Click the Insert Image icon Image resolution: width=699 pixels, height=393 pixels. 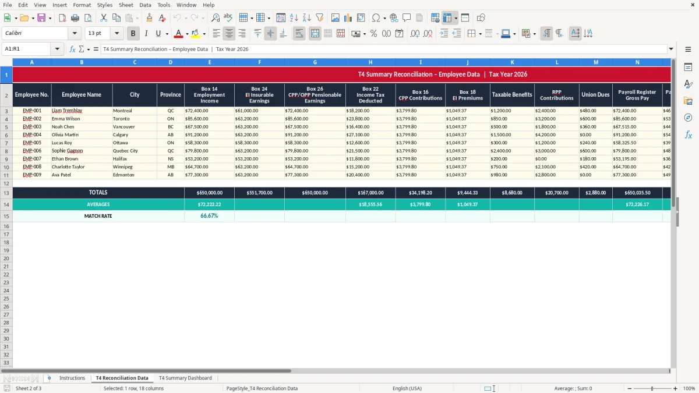click(x=336, y=18)
